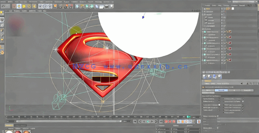Screen dimensions: 259x133
Task: Click the radio button in Attributes options
Action: pos(219,105)
